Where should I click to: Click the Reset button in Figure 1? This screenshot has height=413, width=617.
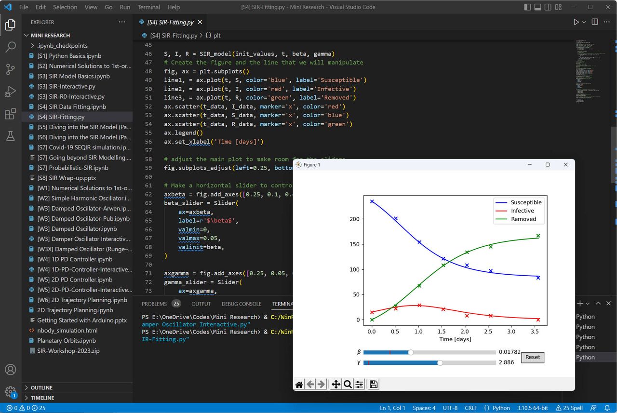(533, 357)
